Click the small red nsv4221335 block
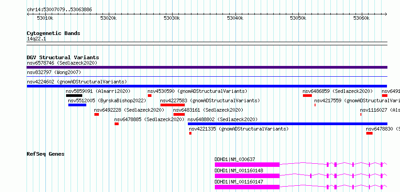 pos(190,133)
